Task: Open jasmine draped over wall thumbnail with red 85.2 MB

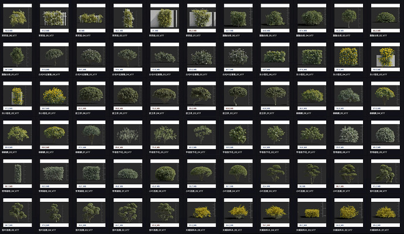Action: point(201,18)
